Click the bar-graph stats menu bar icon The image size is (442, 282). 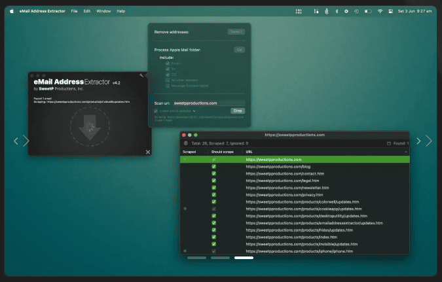tap(316, 11)
